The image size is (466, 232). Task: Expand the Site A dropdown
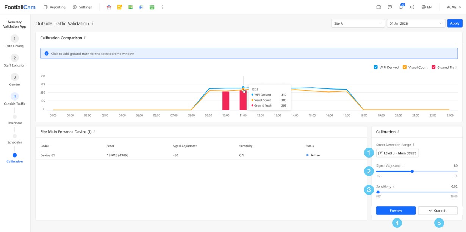click(x=358, y=23)
